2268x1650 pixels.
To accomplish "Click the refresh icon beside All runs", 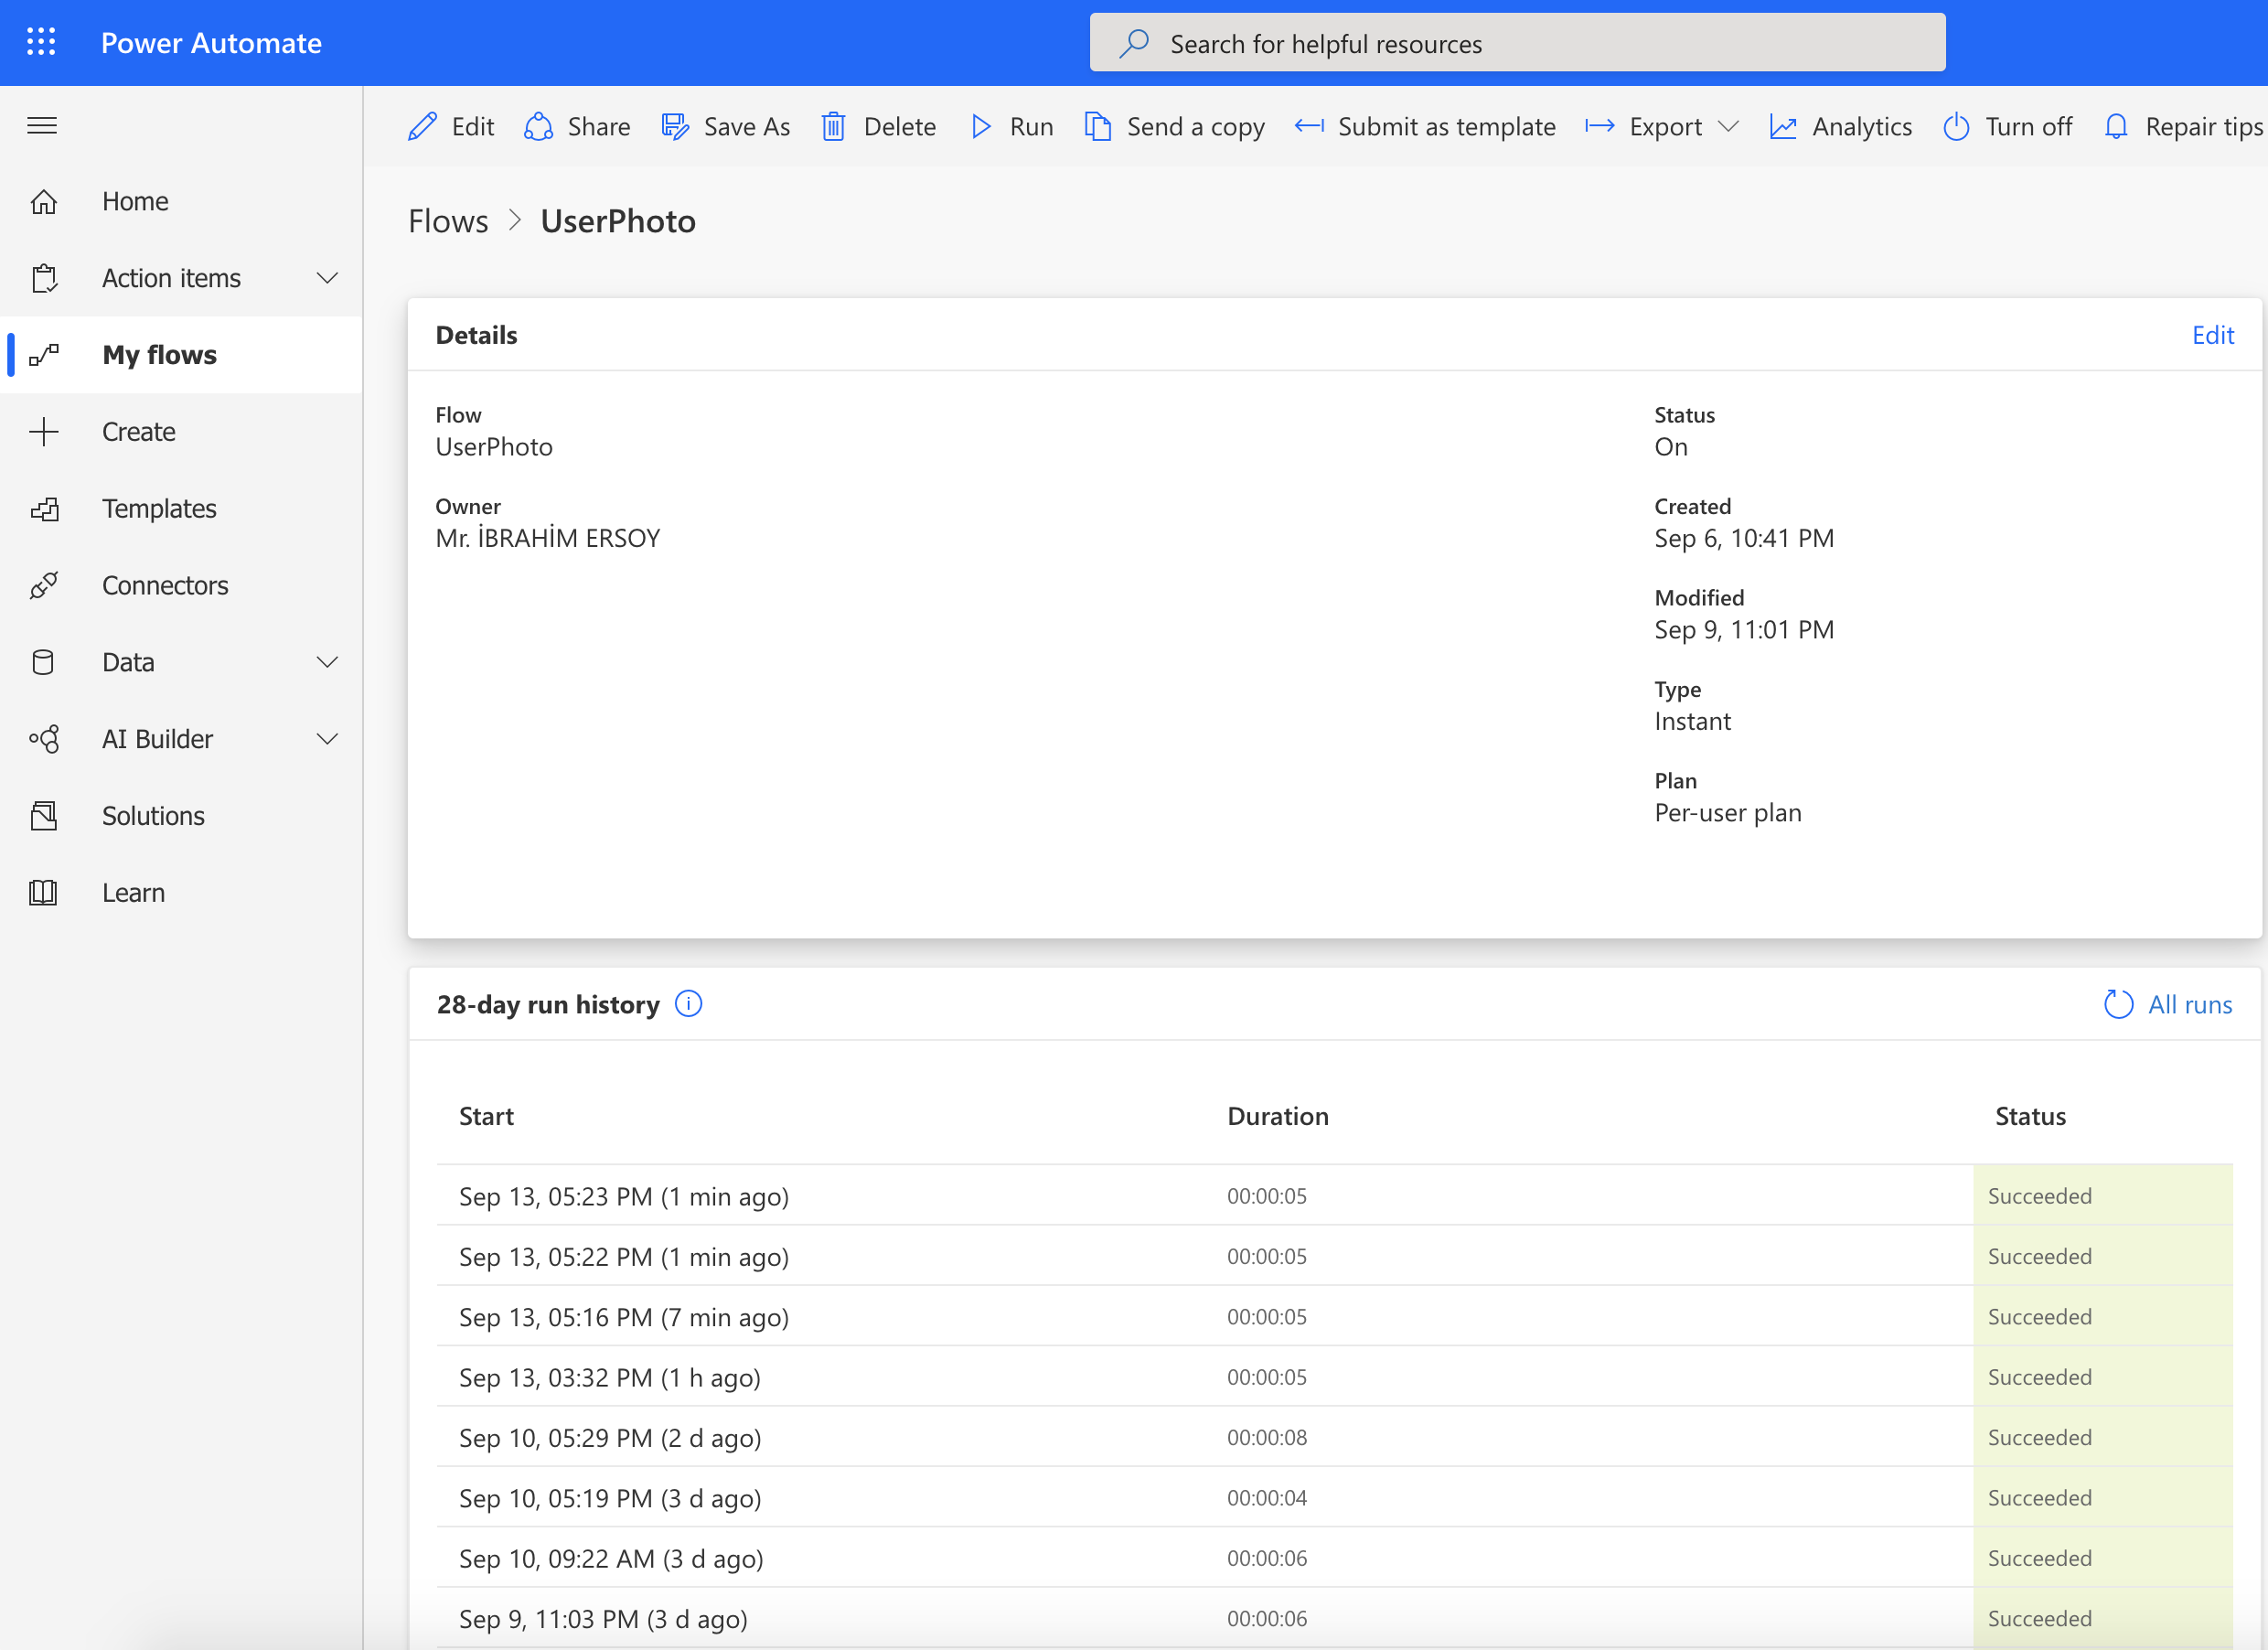I will click(x=2118, y=1004).
